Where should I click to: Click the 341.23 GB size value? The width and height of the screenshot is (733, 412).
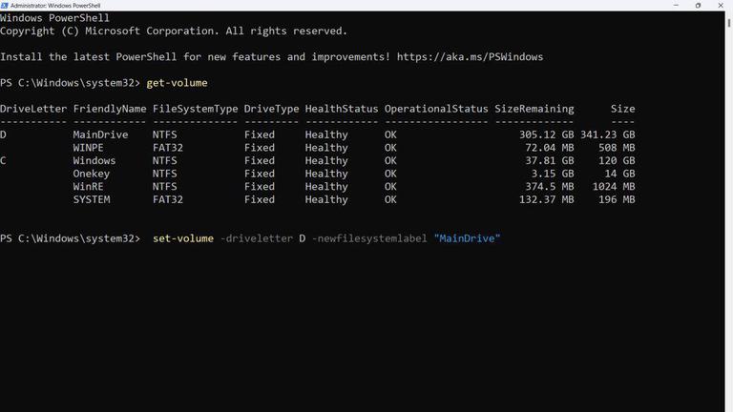tap(607, 134)
